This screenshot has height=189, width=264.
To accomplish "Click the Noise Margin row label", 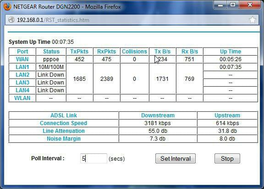I will pyautogui.click(x=64, y=139).
